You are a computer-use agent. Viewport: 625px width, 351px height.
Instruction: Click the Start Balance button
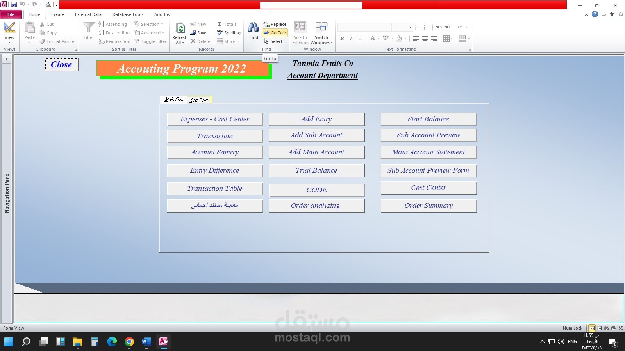tap(429, 119)
